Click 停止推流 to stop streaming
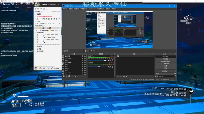This screenshot has height=114, width=204. tap(165, 56)
